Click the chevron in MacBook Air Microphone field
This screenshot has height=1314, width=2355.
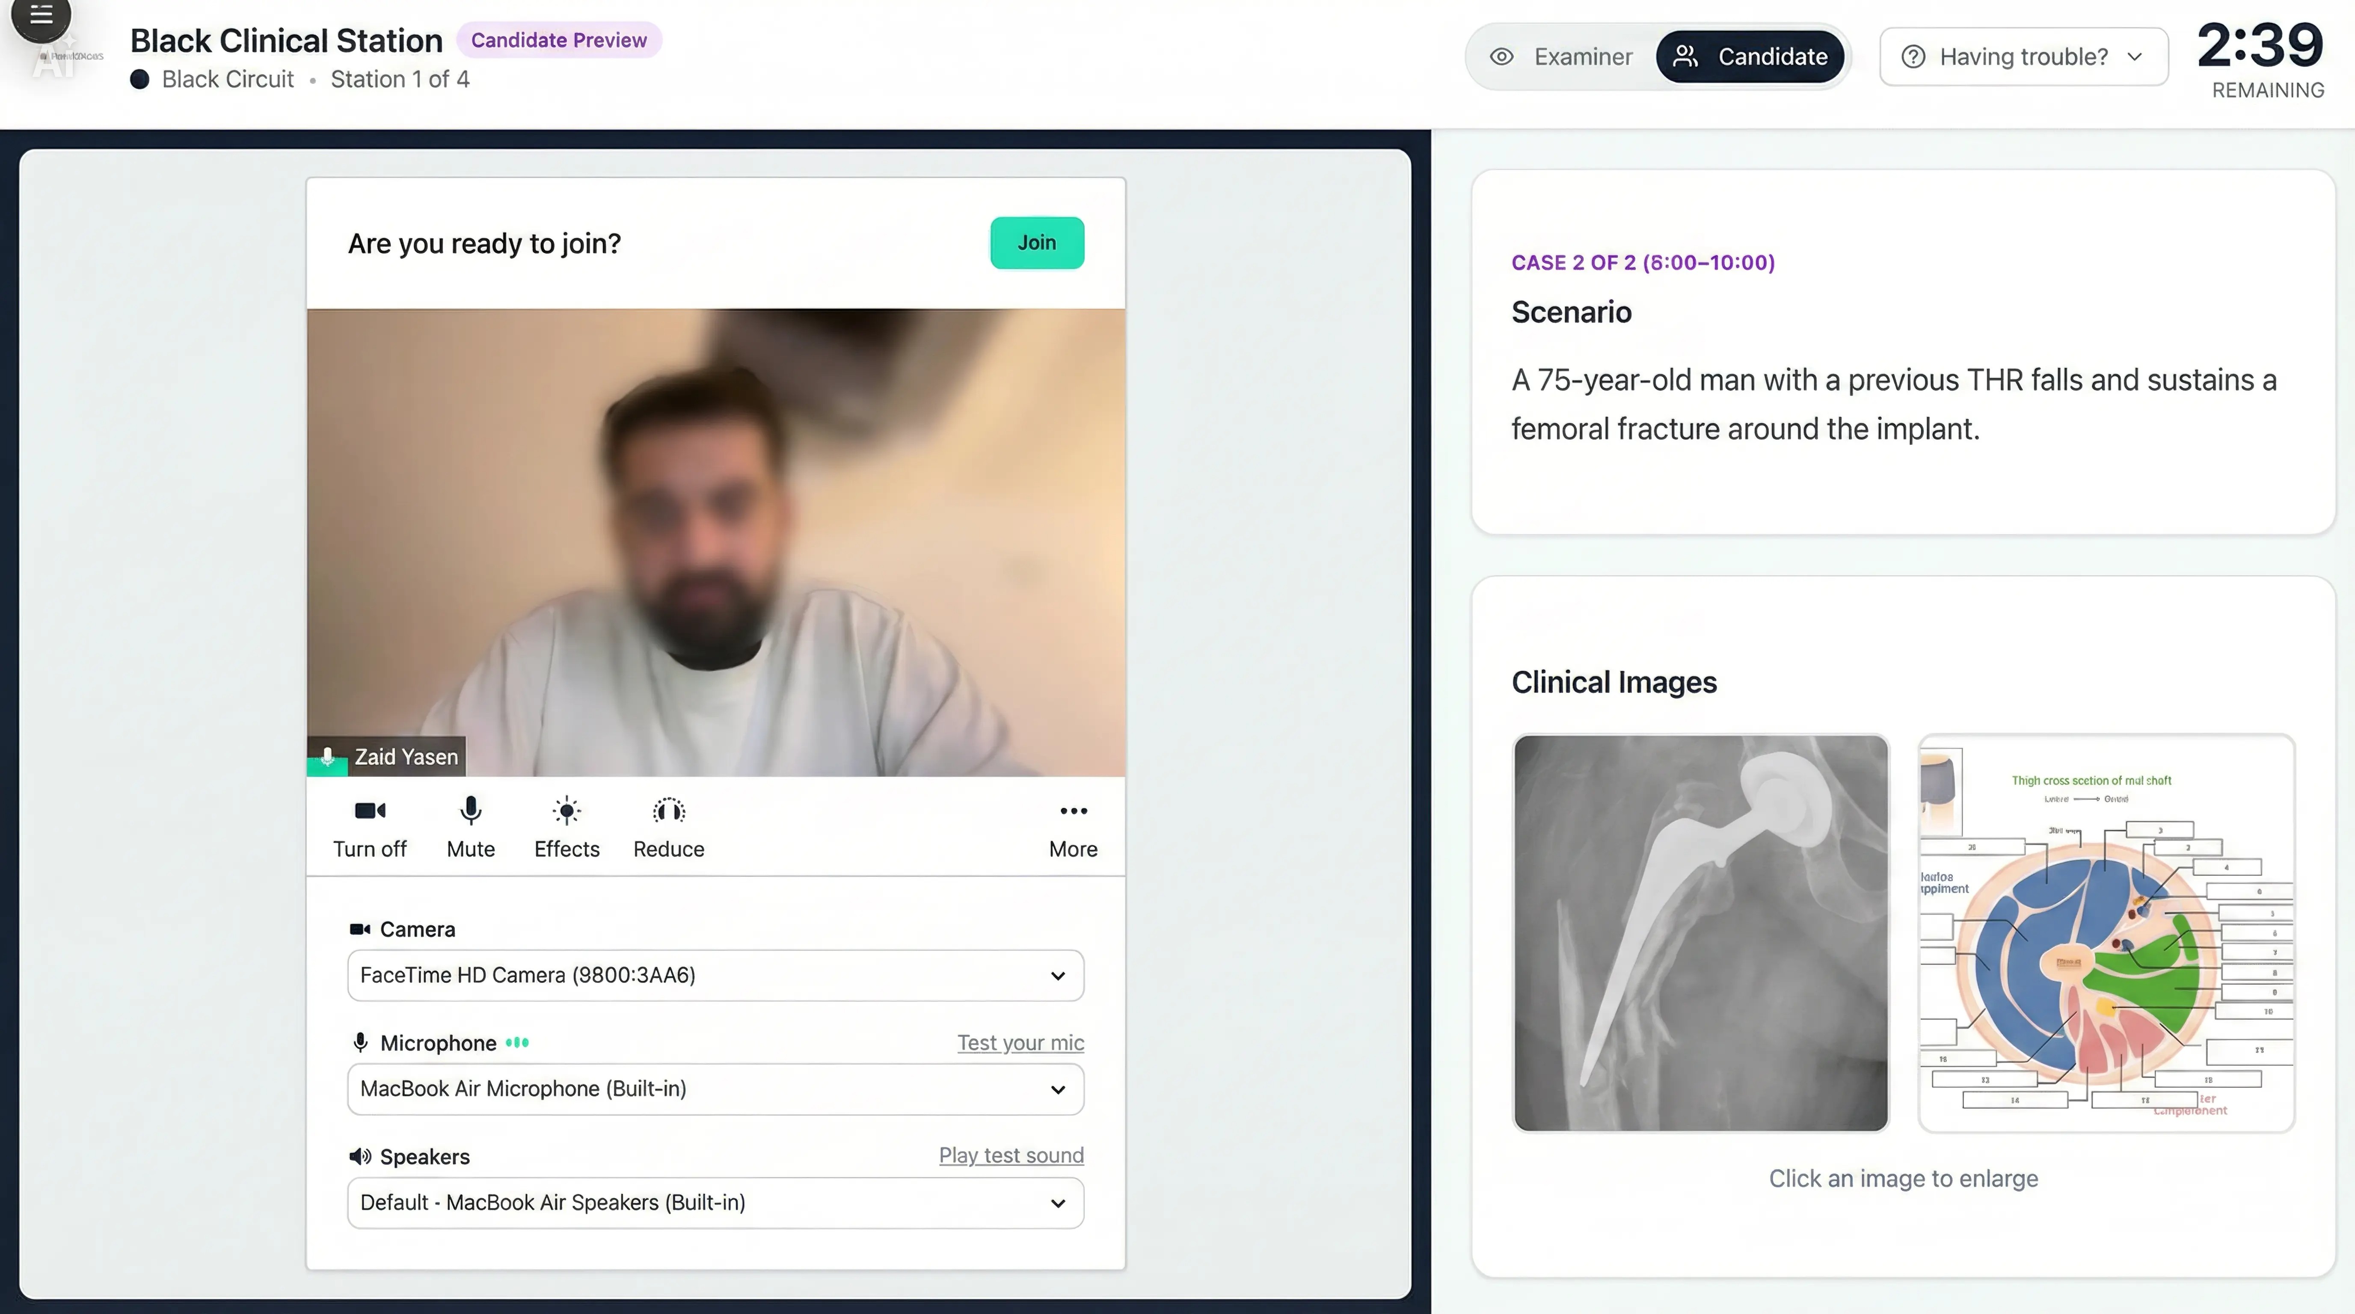1058,1090
